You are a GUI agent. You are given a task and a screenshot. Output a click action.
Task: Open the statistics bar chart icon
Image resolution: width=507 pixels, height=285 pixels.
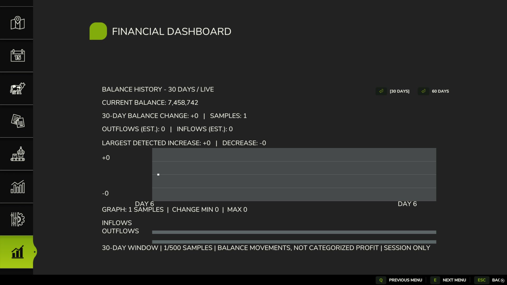point(17,187)
